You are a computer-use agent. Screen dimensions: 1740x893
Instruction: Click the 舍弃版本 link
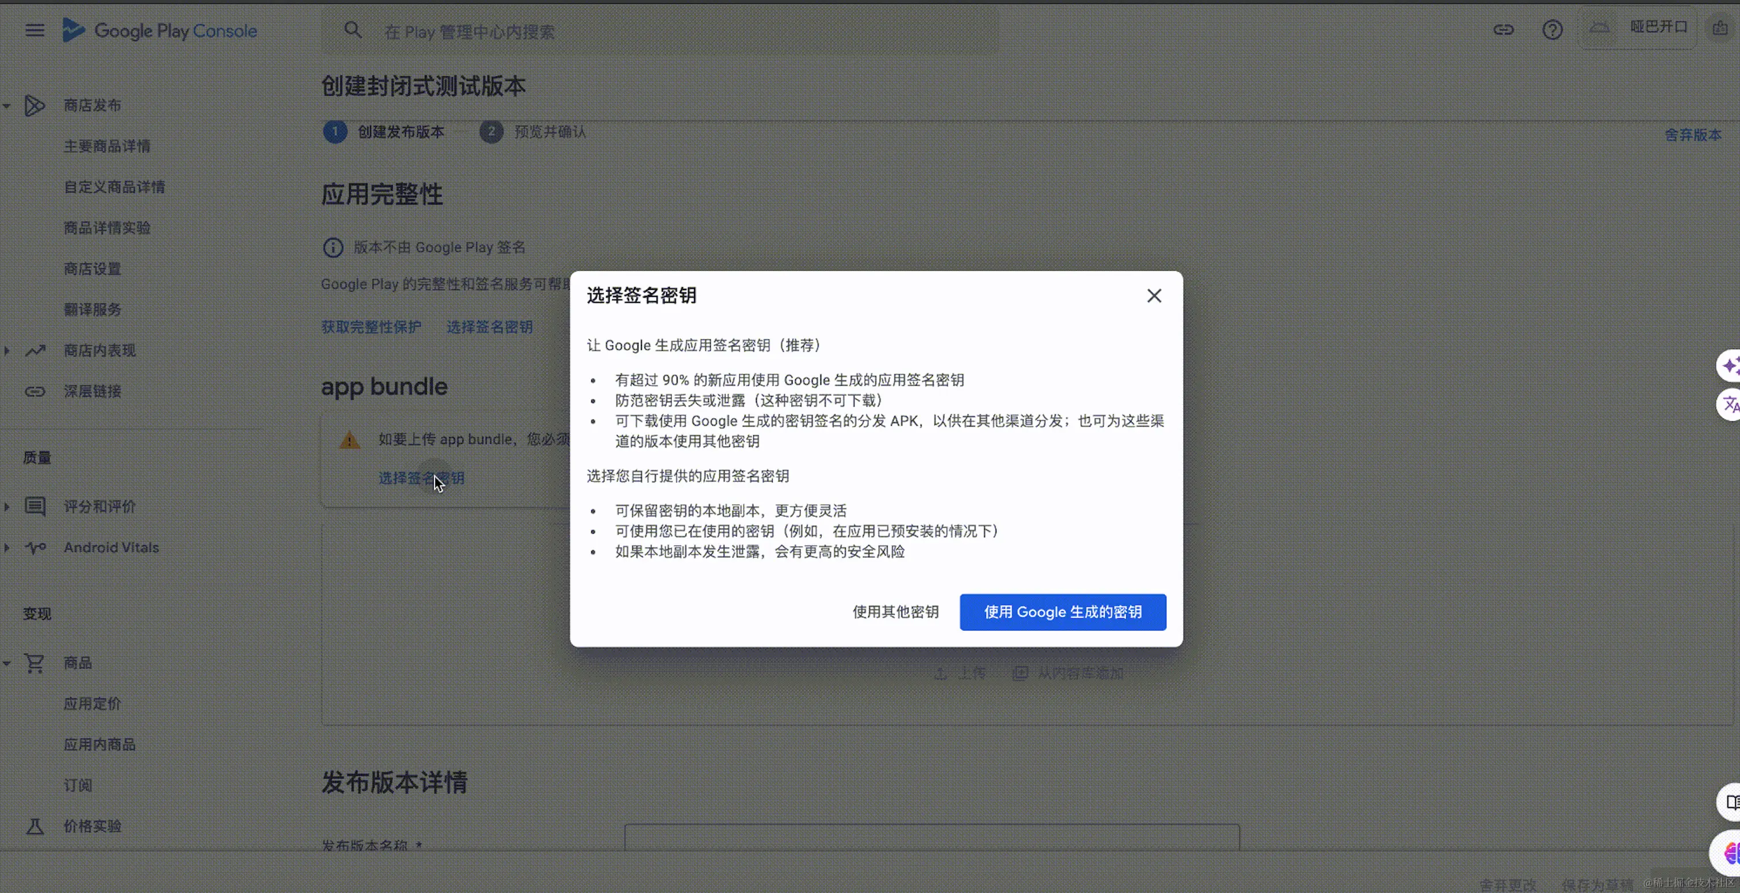click(1693, 135)
